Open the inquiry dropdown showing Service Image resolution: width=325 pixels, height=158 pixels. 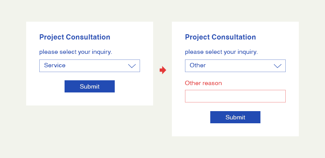89,66
